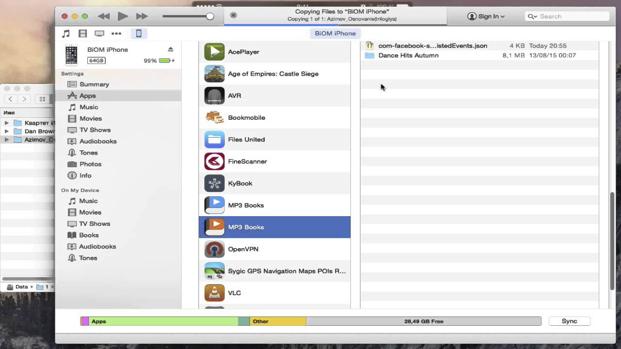Focus the Search field
621x349 pixels.
click(567, 16)
